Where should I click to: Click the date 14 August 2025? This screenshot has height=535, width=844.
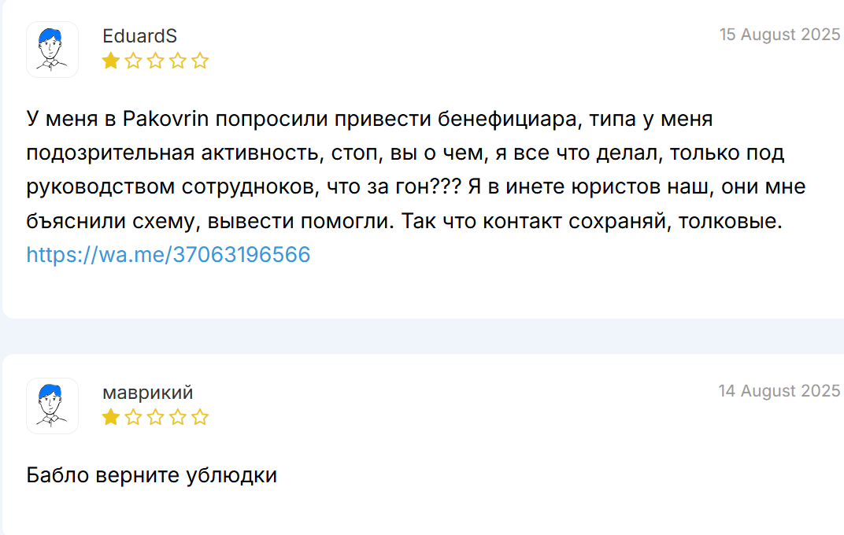point(779,391)
